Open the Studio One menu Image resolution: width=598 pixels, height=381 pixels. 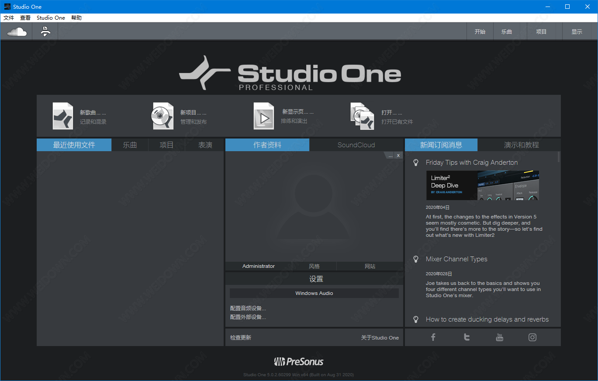click(51, 18)
